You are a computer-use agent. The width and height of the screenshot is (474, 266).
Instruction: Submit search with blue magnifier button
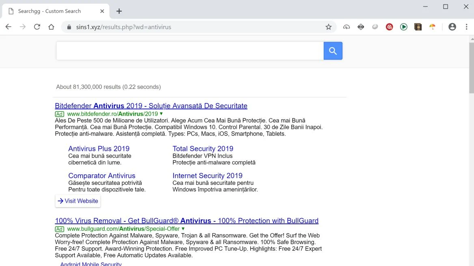point(333,51)
